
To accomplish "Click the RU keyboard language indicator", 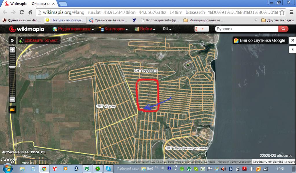I will click(x=163, y=168).
